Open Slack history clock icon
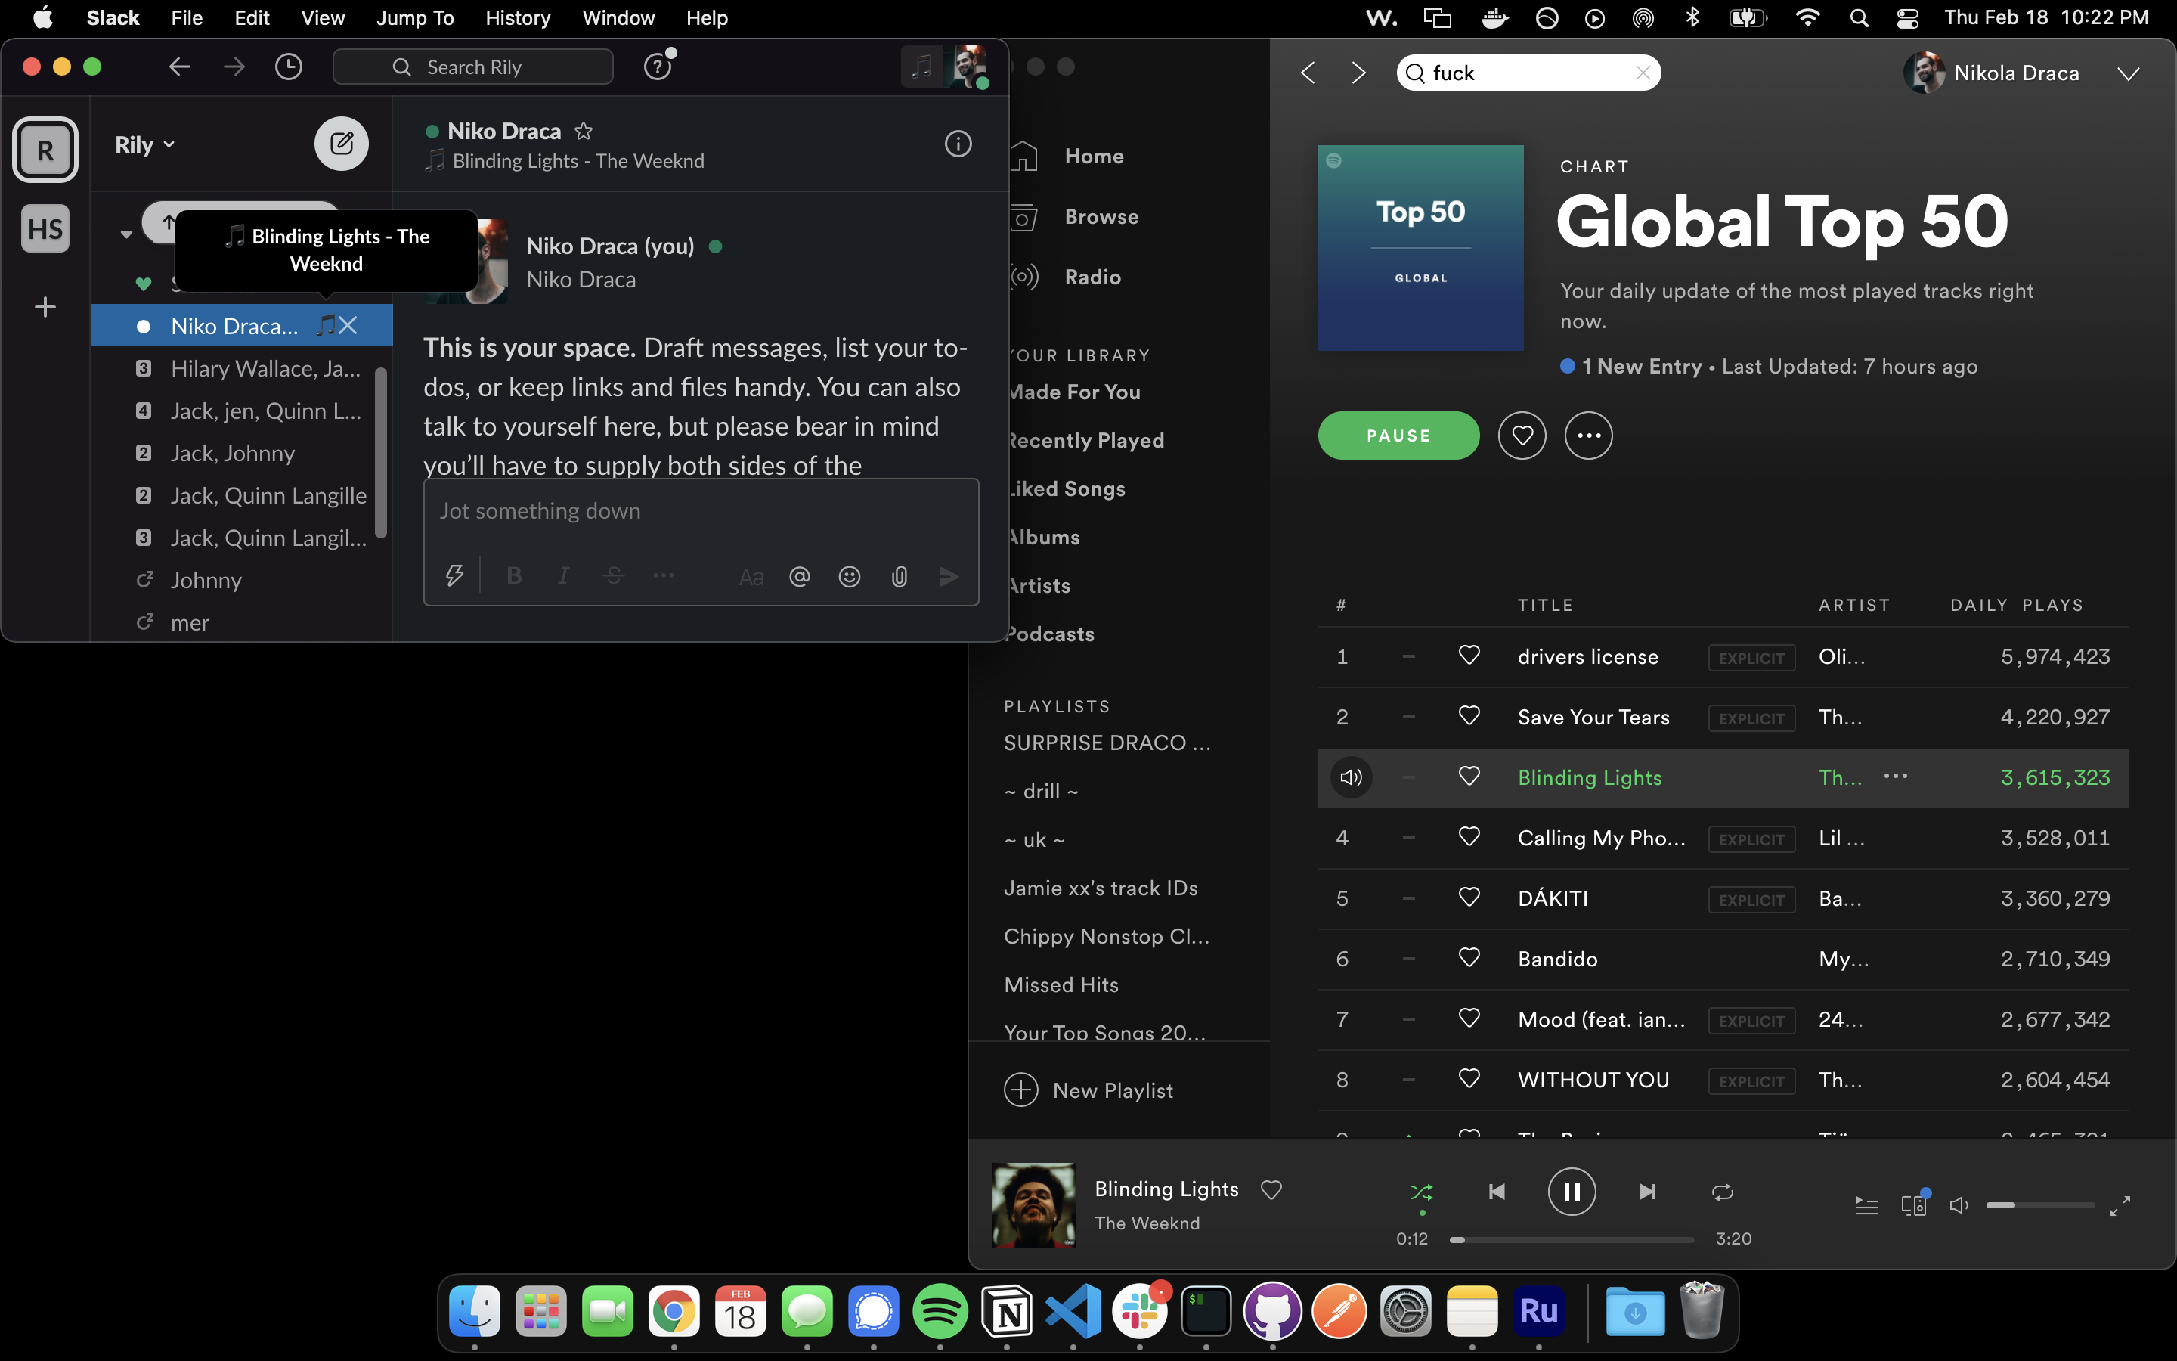This screenshot has height=1361, width=2177. click(288, 67)
